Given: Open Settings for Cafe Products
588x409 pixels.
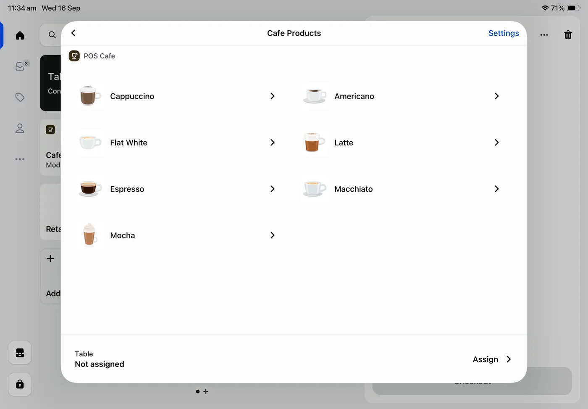Looking at the screenshot, I should coord(504,33).
